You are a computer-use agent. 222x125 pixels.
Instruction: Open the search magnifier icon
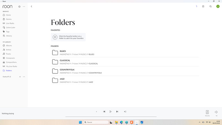coord(210,6)
